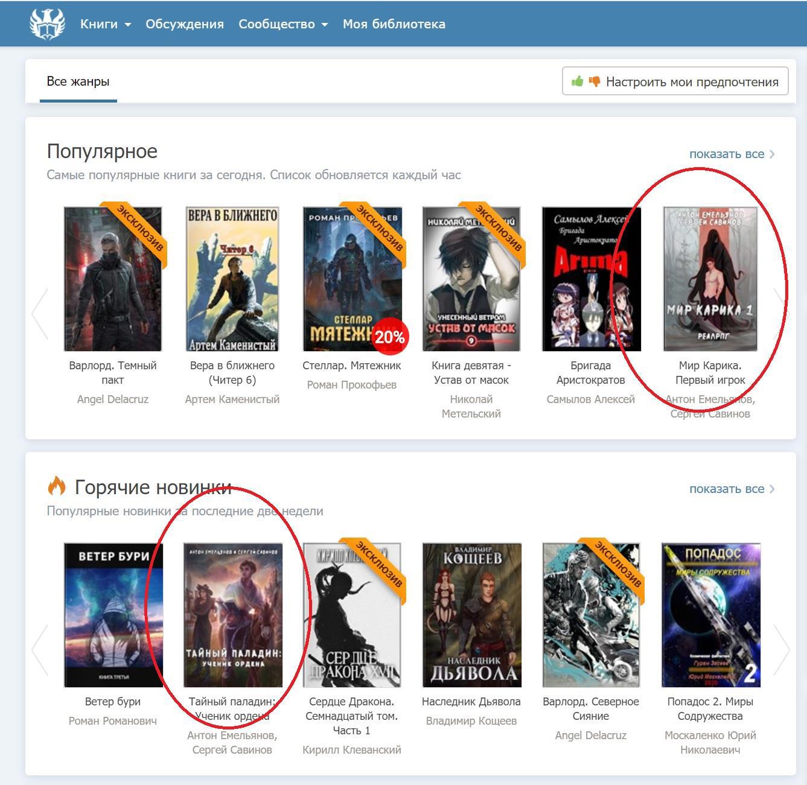Open the Книги dropdown menu
This screenshot has height=785, width=807.
[x=105, y=24]
